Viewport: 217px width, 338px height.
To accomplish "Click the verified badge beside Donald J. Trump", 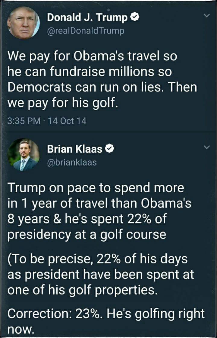I will (x=135, y=18).
